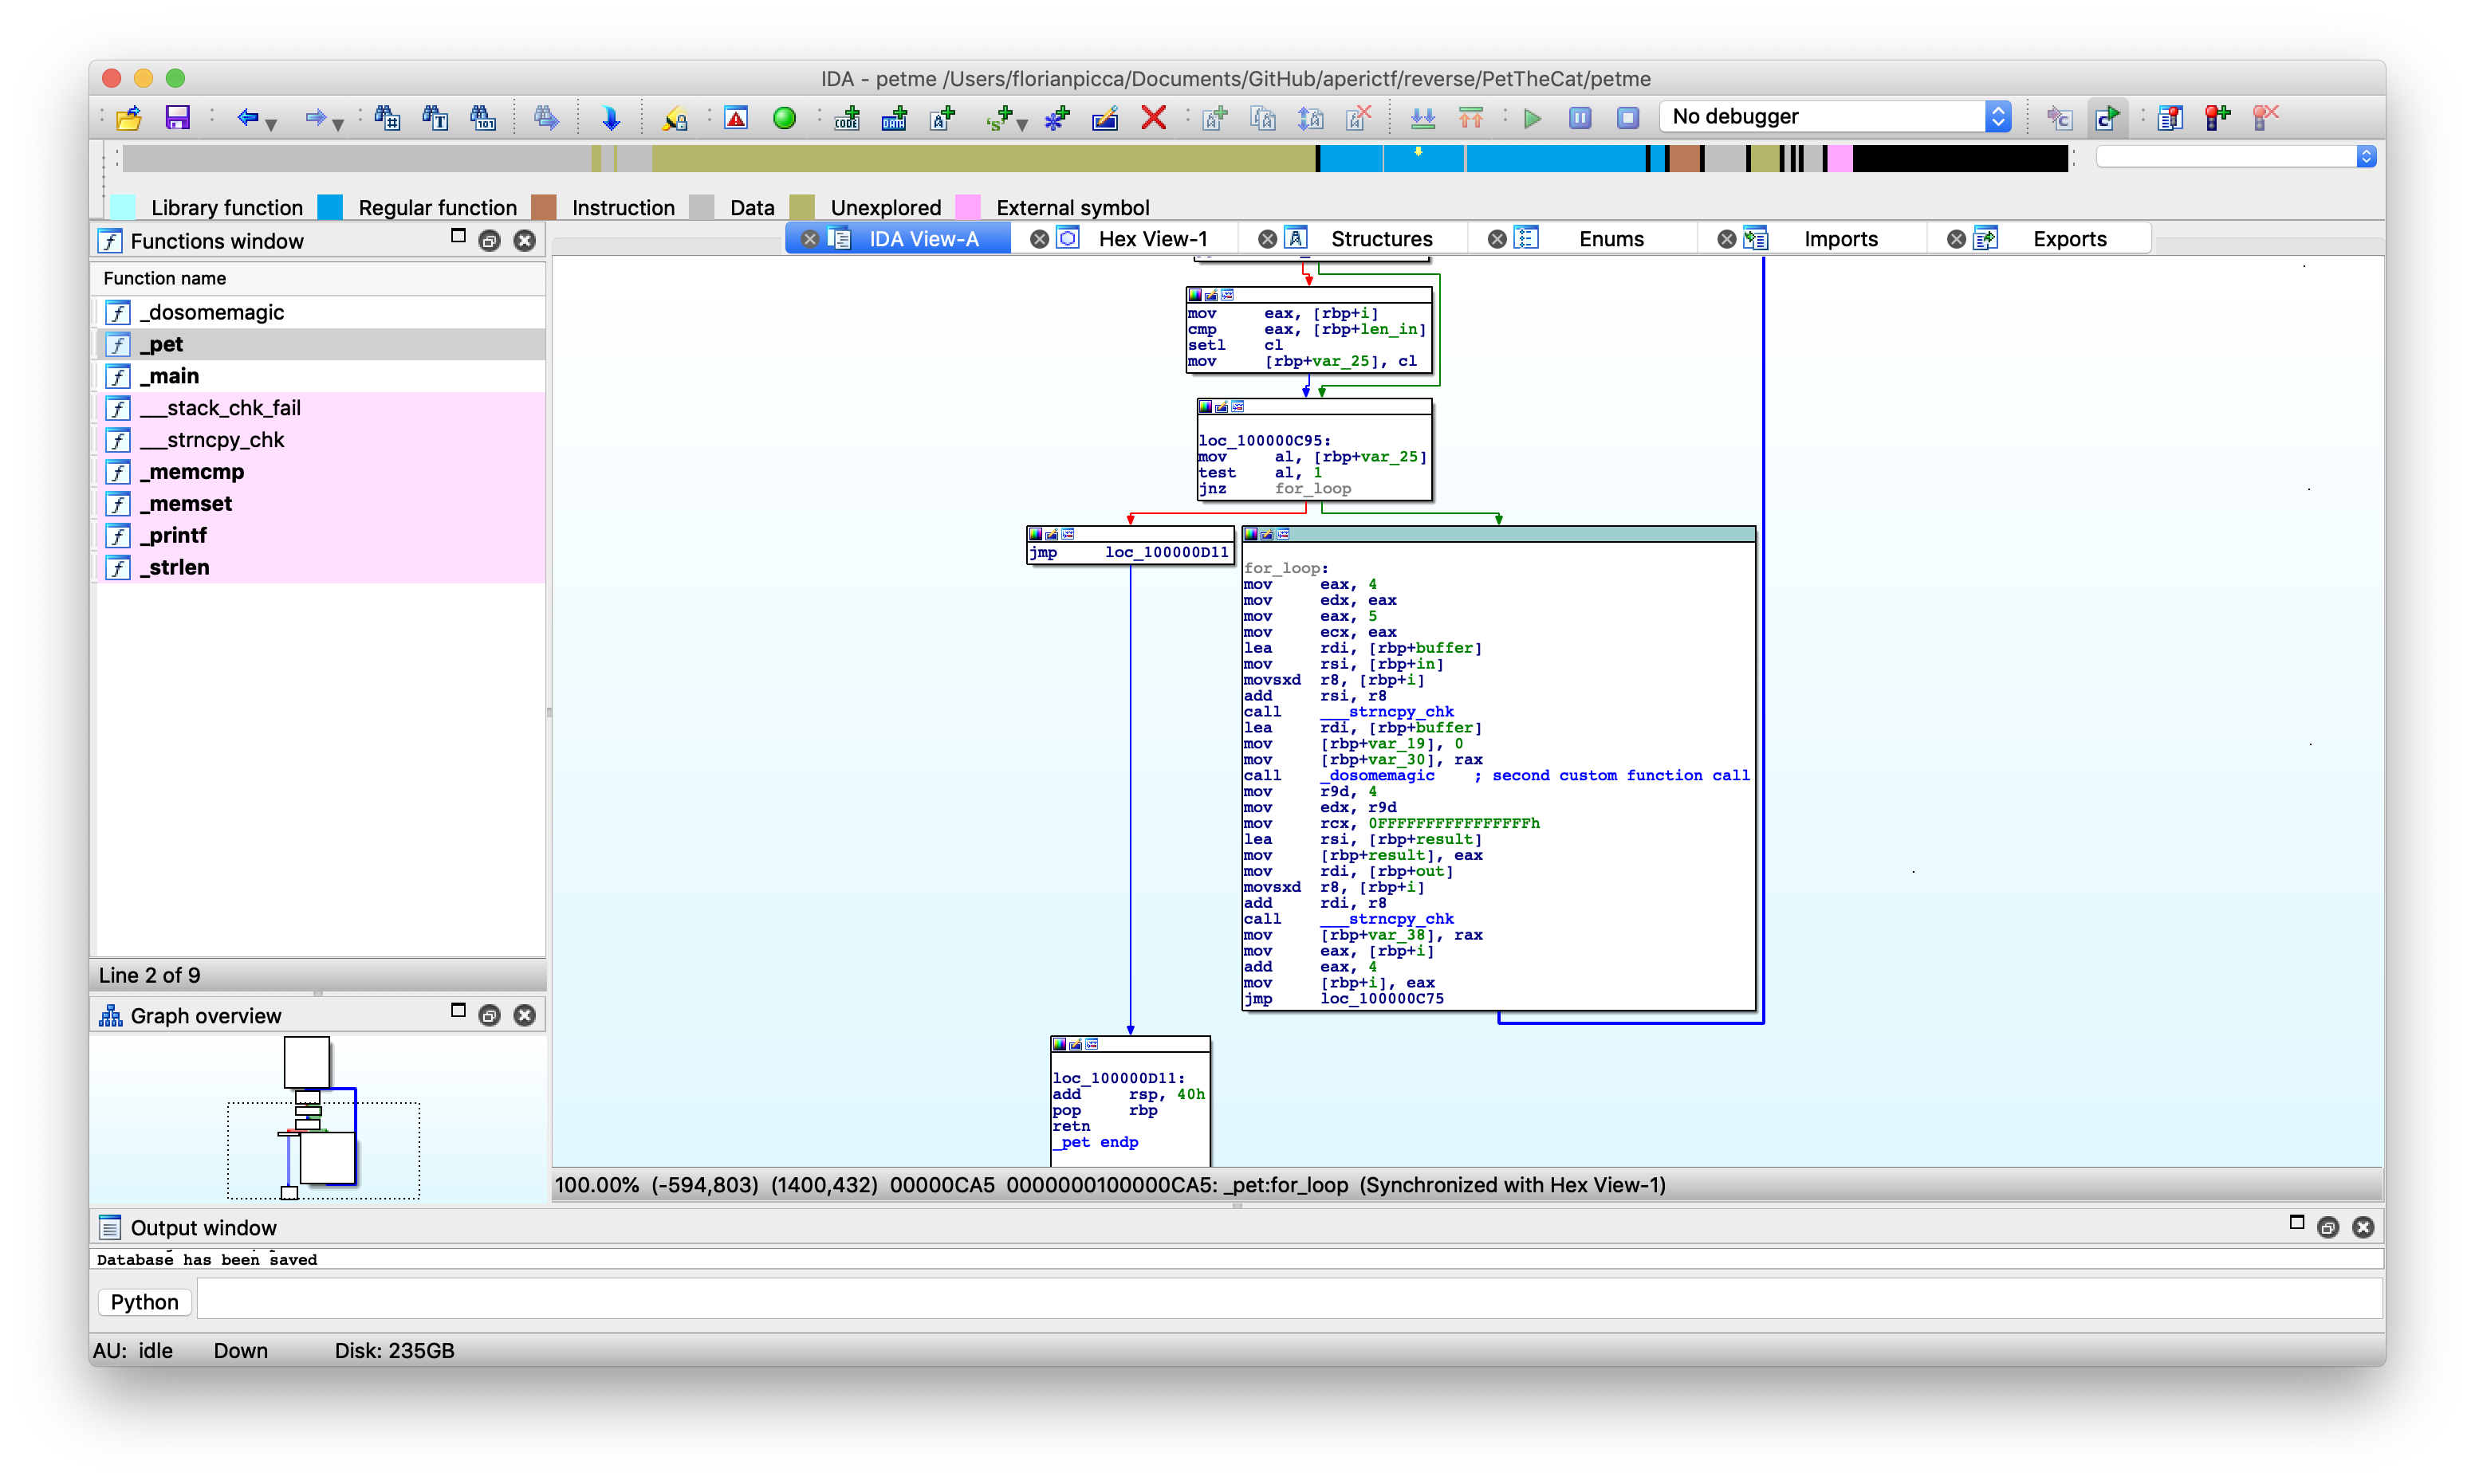2475x1484 pixels.
Task: Click the pencil edit icon in toolbar
Action: tap(1104, 118)
